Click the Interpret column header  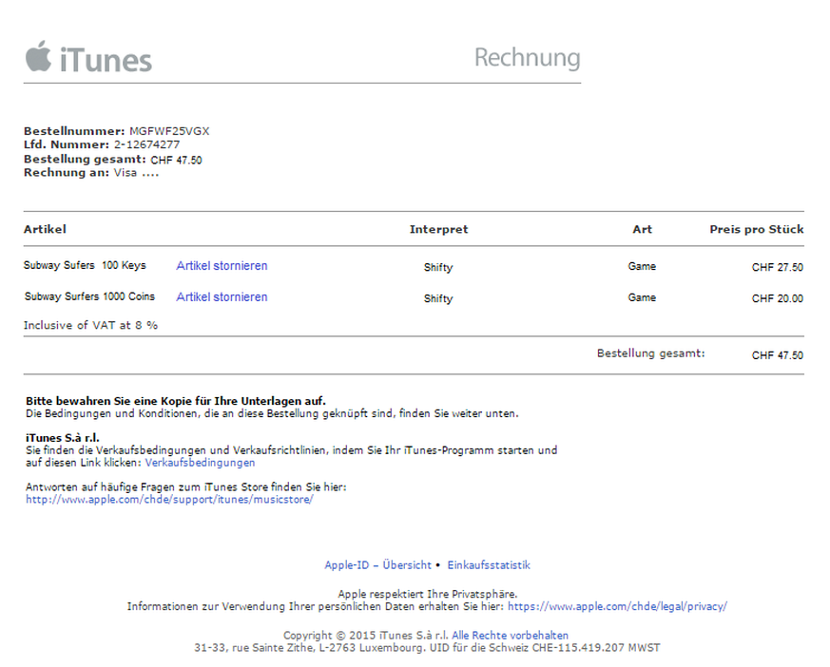tap(438, 230)
